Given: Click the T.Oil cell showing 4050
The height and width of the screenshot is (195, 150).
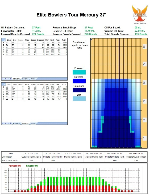Looking at the screenshot, I should click(x=64, y=45).
